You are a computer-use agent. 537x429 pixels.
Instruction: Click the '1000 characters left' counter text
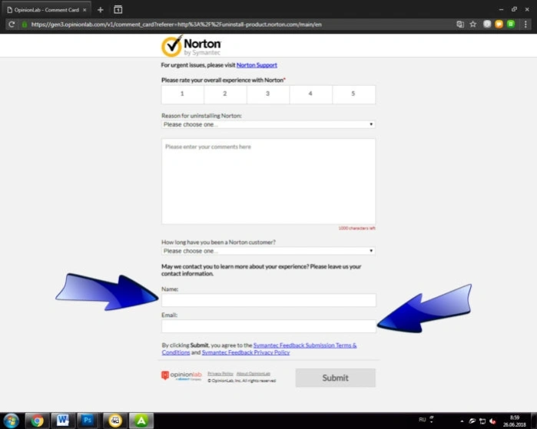357,228
